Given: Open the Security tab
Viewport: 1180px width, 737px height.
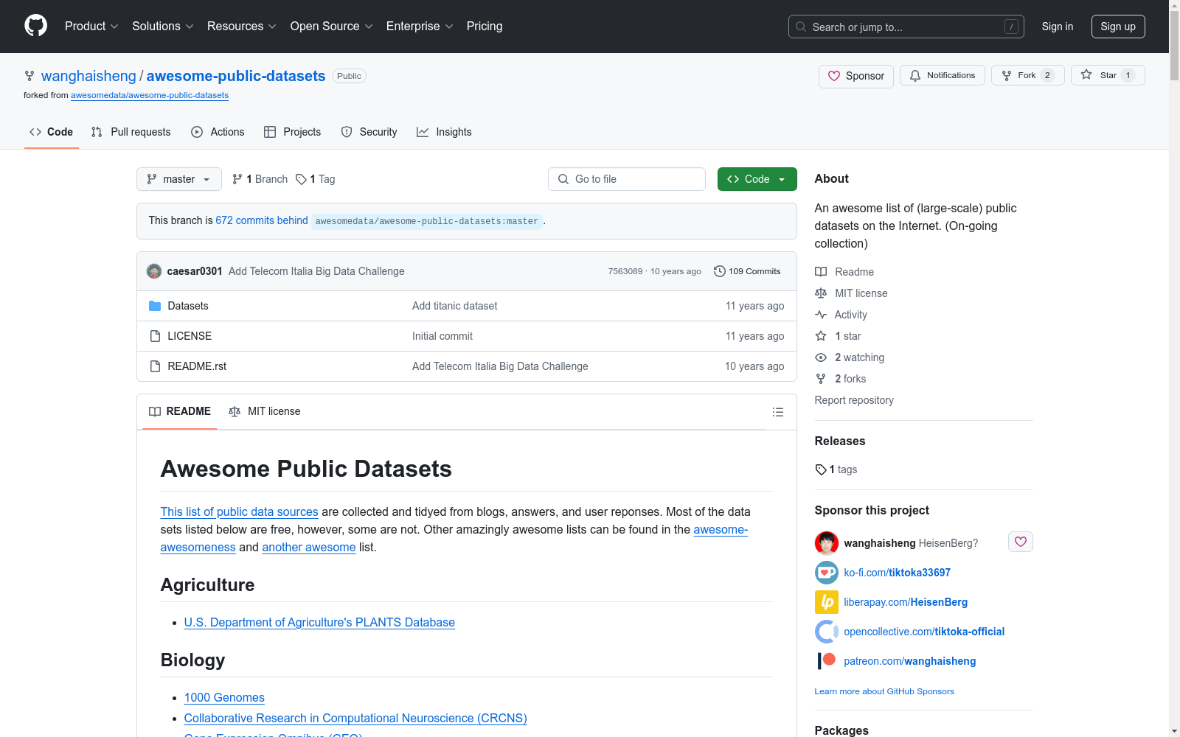Looking at the screenshot, I should click(x=369, y=132).
